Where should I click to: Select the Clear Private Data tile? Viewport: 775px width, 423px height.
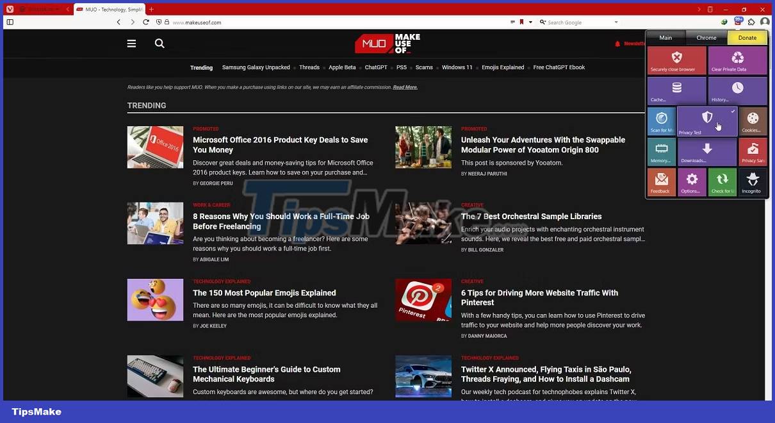click(x=737, y=60)
